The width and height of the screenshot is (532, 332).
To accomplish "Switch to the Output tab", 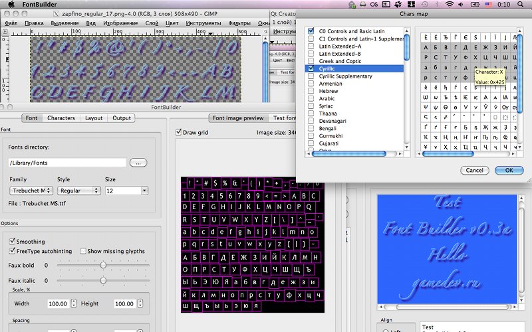I will point(122,118).
